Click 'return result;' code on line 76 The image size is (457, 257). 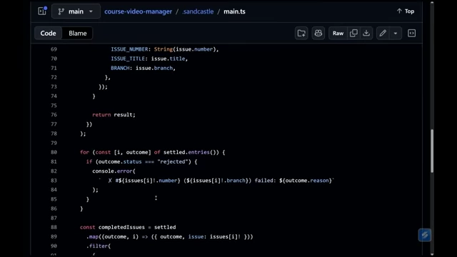tap(114, 115)
